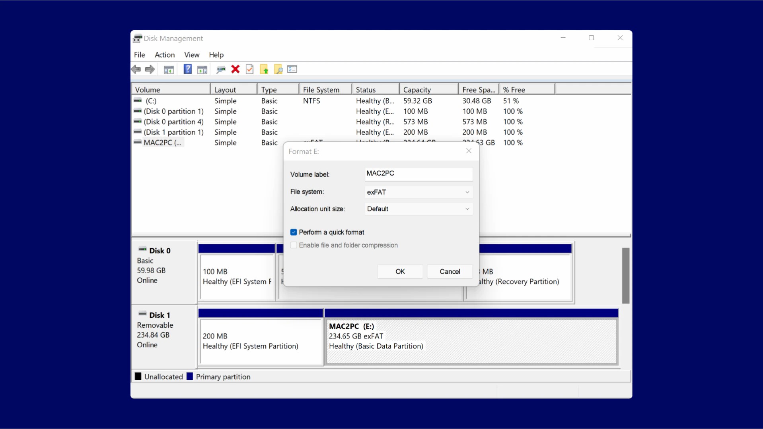Sort by the Volume column header
Screen dimensions: 763x429
[171, 90]
